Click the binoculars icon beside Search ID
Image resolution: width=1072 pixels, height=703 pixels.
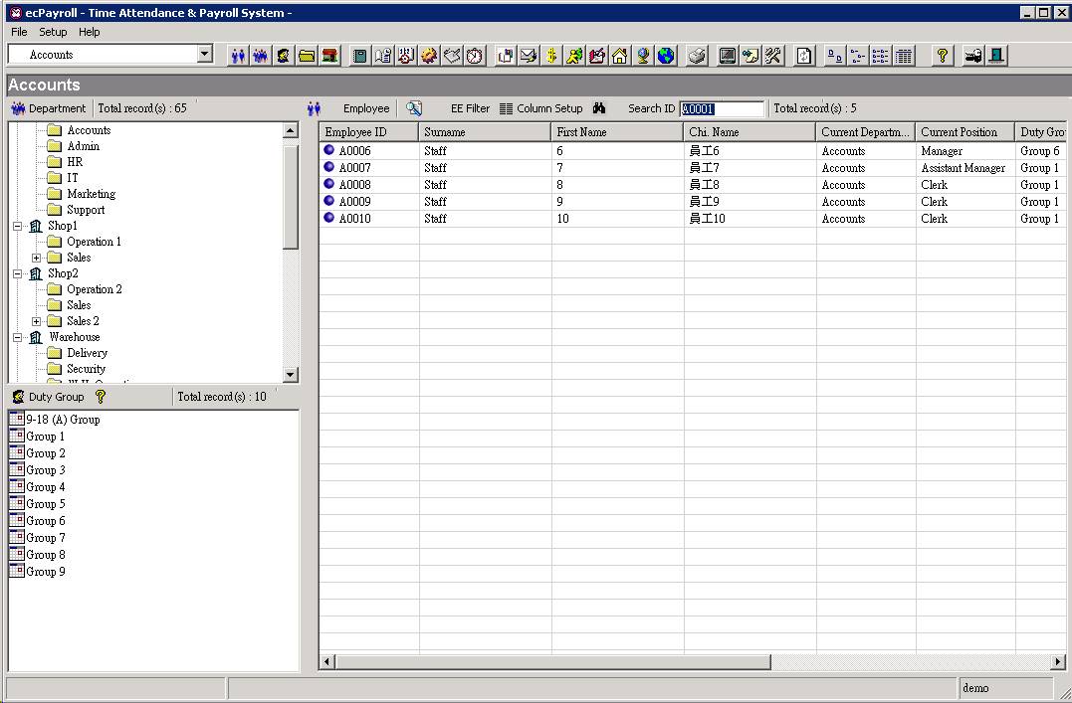click(x=599, y=108)
